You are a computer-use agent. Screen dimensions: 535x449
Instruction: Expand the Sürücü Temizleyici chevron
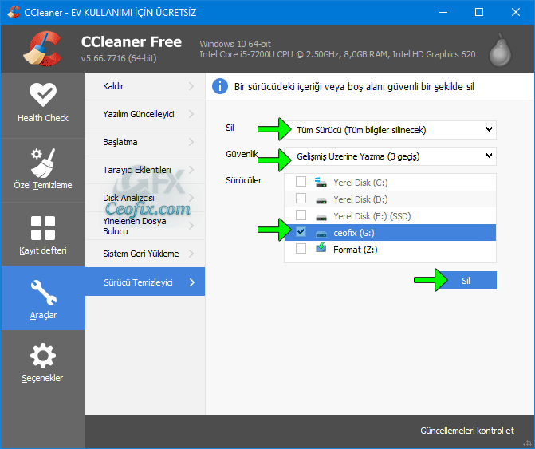pos(191,282)
